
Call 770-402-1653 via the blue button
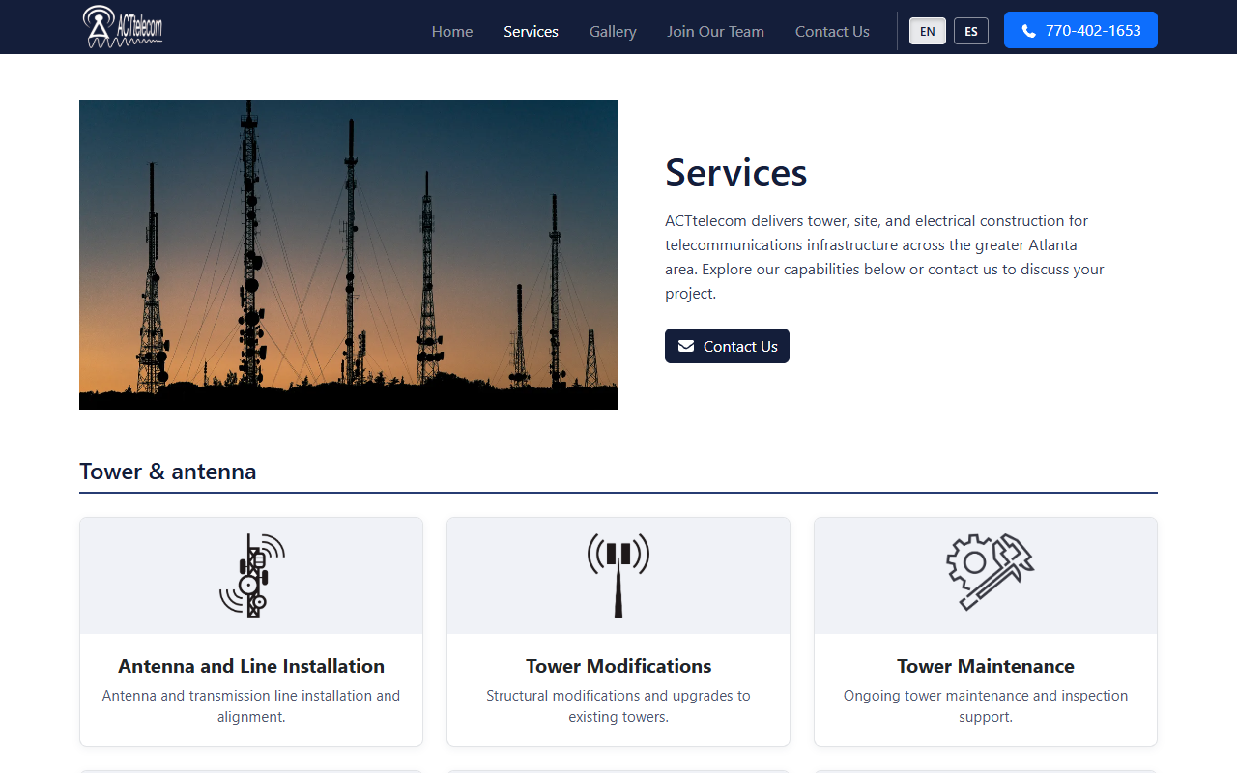[x=1080, y=30]
